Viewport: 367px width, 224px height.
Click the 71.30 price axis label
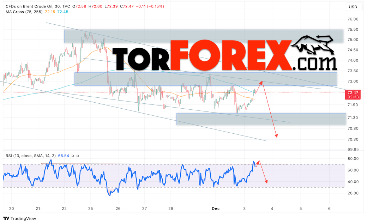click(353, 118)
